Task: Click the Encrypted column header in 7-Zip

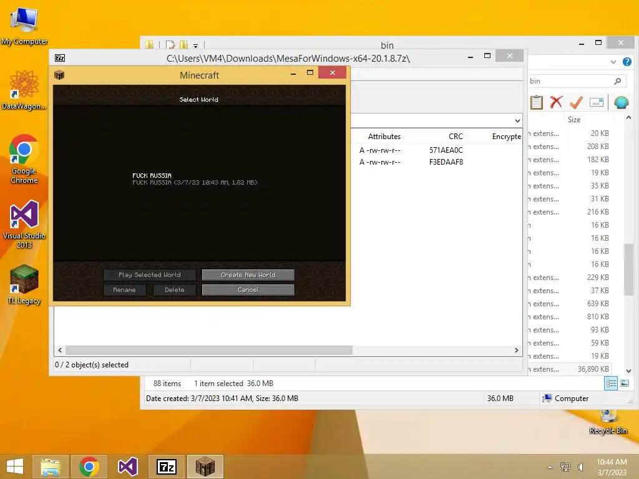Action: click(506, 137)
